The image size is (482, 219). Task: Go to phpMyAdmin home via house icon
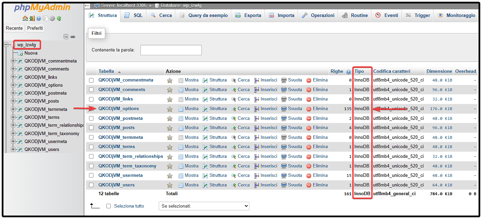pyautogui.click(x=25, y=18)
